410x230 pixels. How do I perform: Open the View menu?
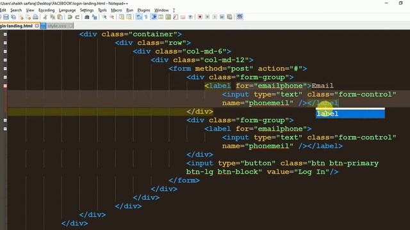pos(30,10)
